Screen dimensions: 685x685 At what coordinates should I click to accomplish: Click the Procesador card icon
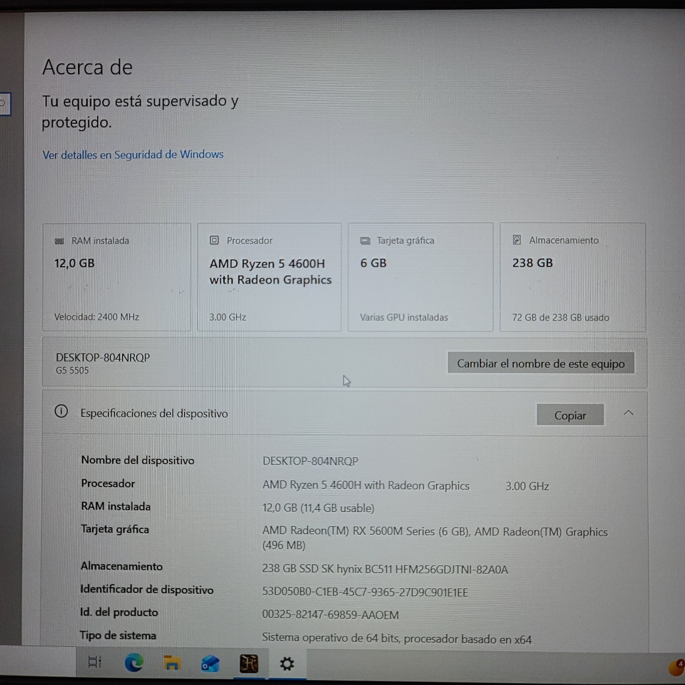pos(214,240)
